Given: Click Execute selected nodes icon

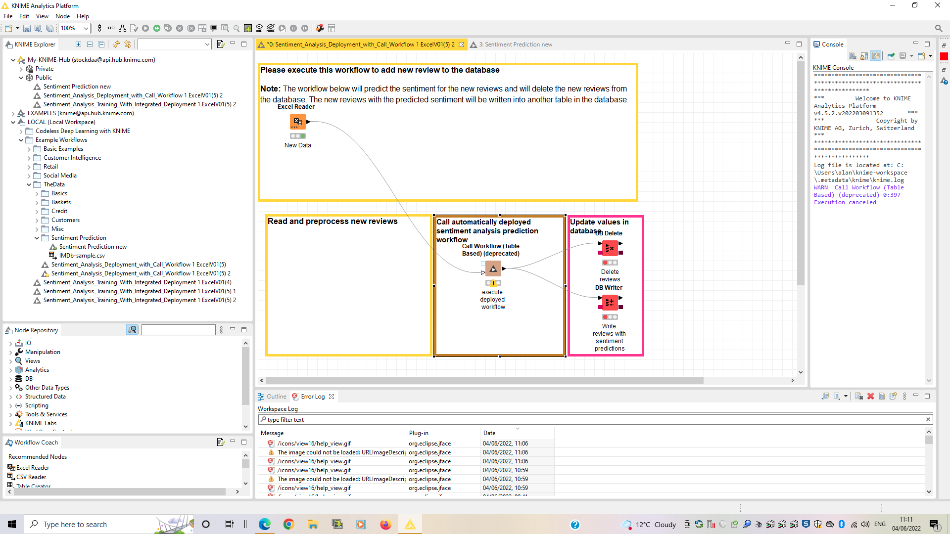Looking at the screenshot, I should pyautogui.click(x=145, y=28).
